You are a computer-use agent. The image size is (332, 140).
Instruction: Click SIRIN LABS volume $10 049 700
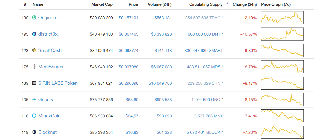pyautogui.click(x=160, y=83)
